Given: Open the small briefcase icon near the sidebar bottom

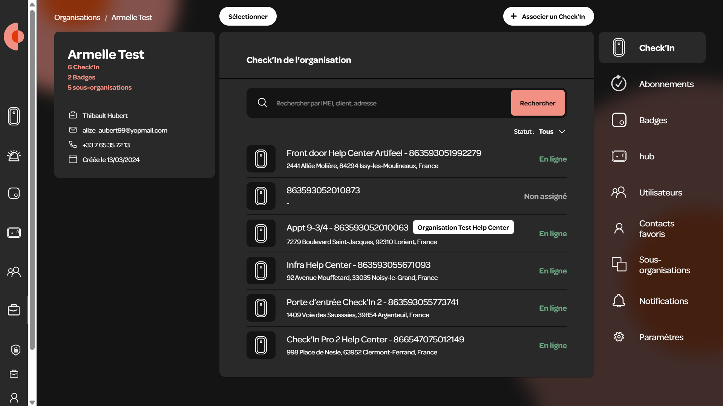Looking at the screenshot, I should tap(14, 374).
